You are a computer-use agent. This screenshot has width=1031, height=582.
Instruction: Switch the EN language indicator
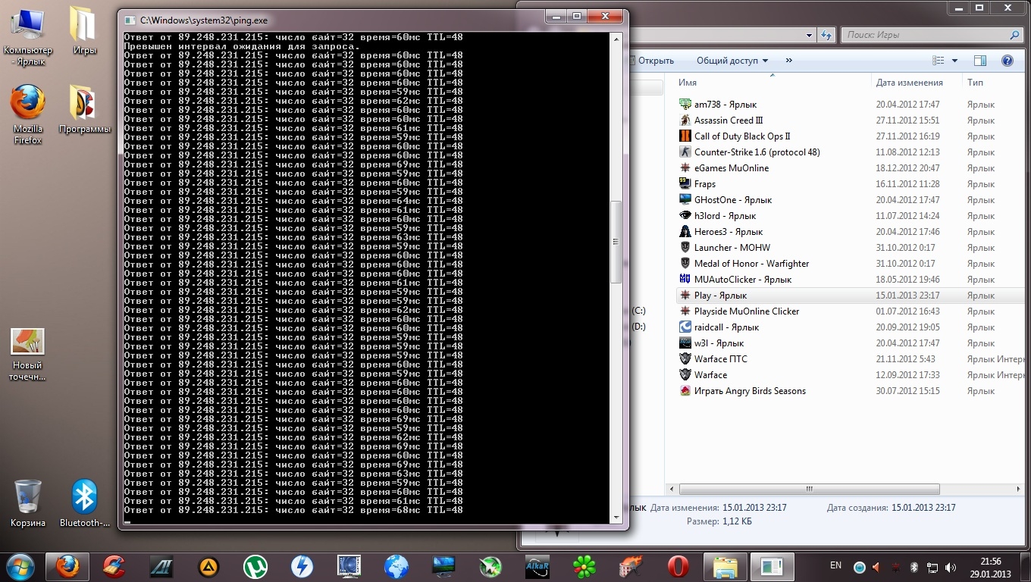(835, 565)
